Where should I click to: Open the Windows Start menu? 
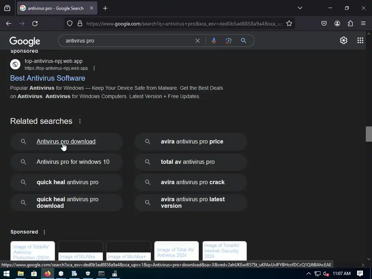7,274
